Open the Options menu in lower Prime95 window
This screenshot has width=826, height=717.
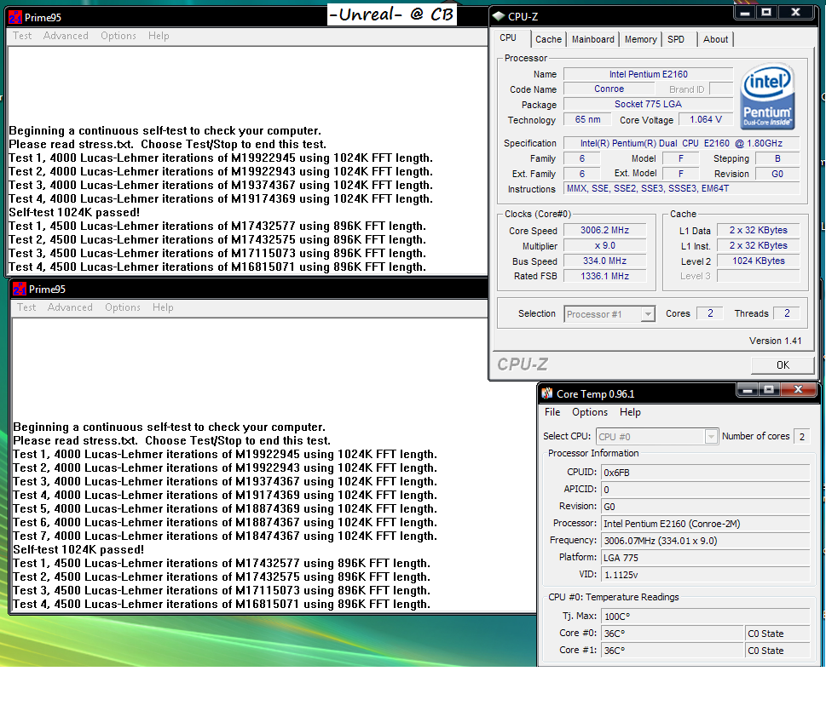point(123,307)
